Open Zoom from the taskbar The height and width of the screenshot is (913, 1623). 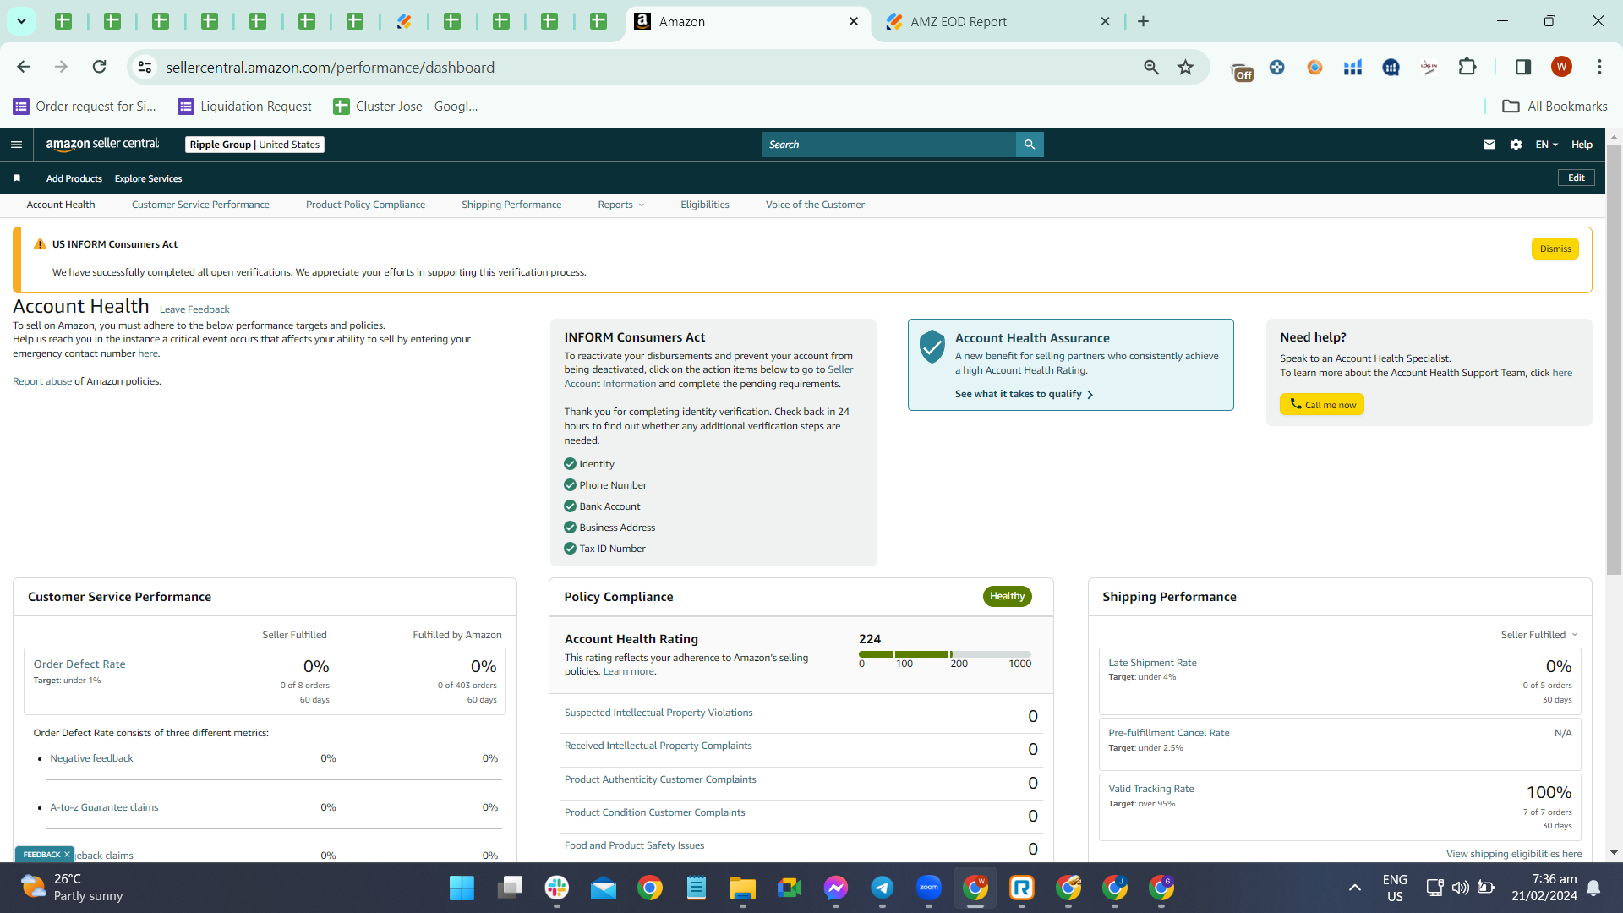pos(929,888)
